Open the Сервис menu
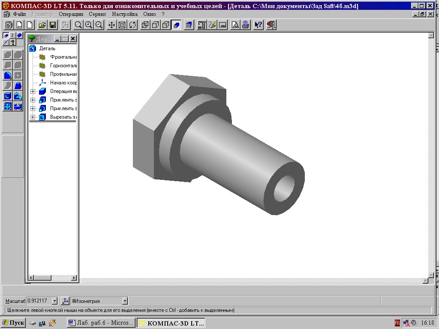Screen dimensions: 439x329 tap(97, 14)
